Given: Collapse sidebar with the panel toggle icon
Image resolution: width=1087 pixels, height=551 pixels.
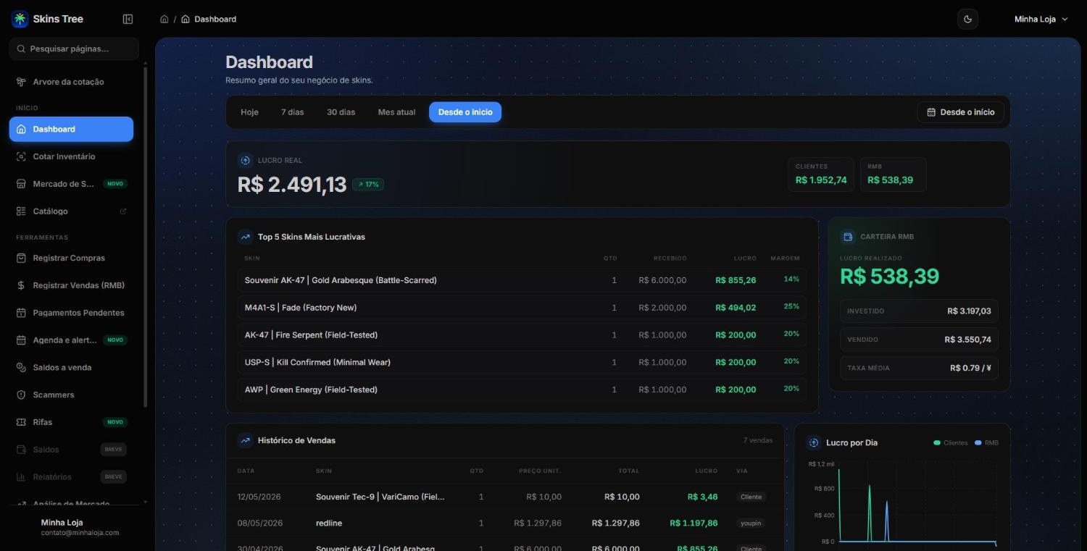Looking at the screenshot, I should (x=128, y=19).
